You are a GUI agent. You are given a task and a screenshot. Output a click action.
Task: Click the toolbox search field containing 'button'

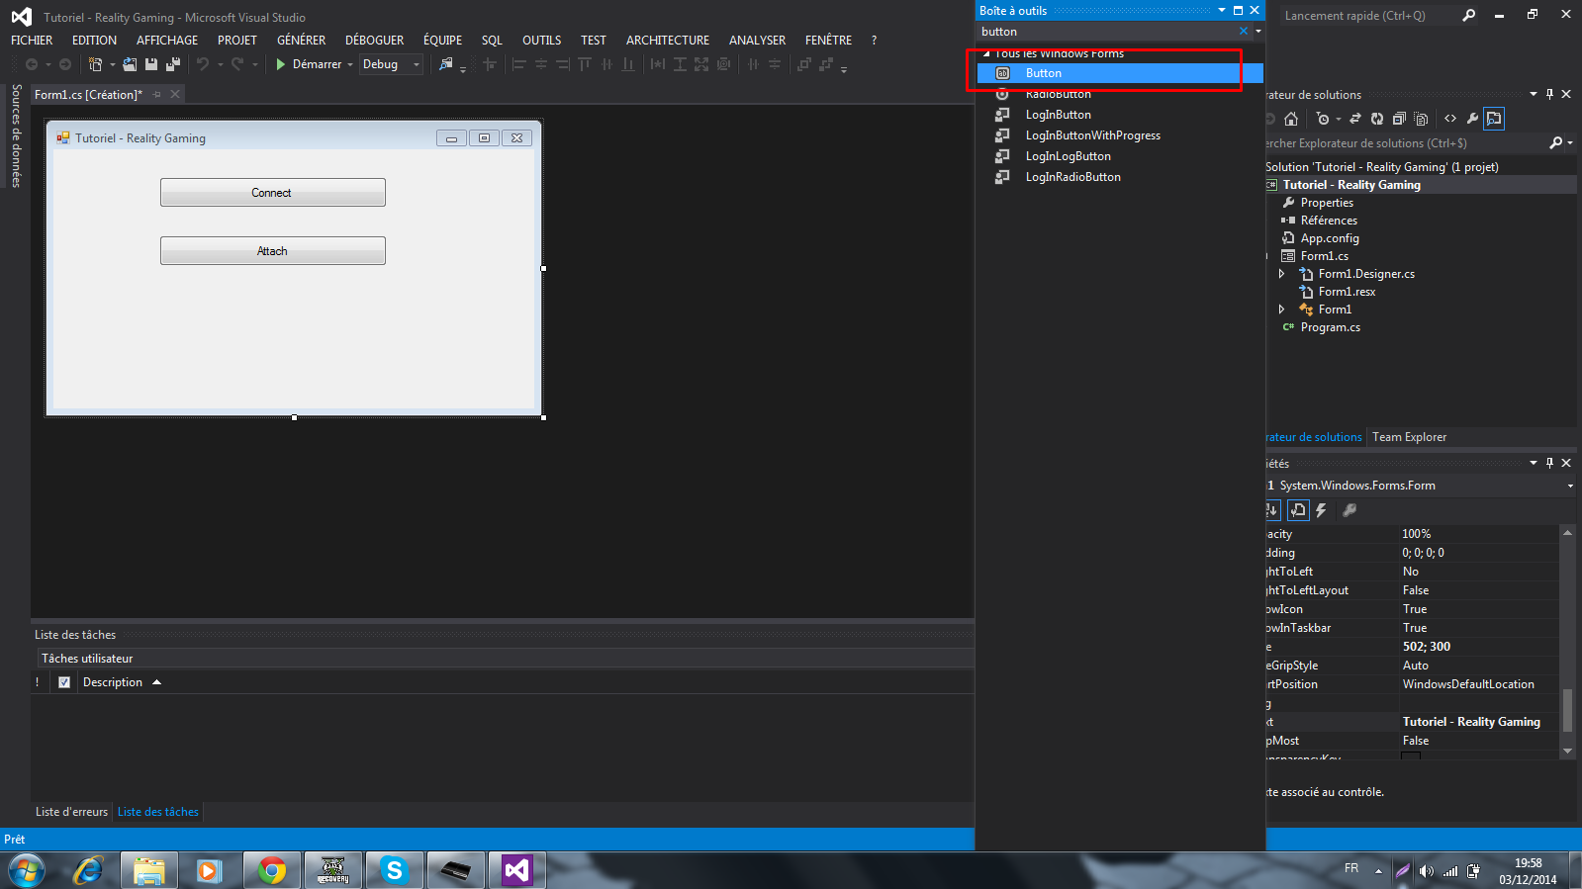pyautogui.click(x=1106, y=32)
